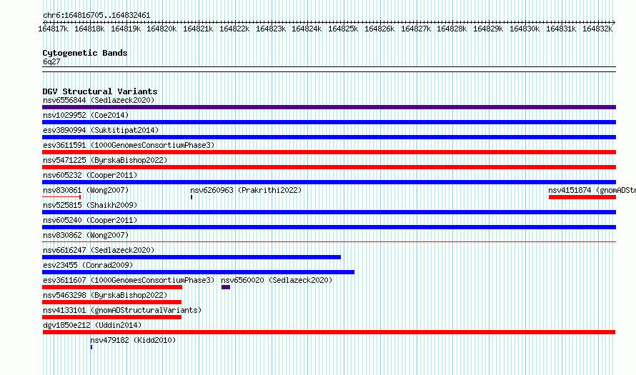Open esv3611607 (1000GenomesConsortiumPhase3) label

tap(129, 280)
